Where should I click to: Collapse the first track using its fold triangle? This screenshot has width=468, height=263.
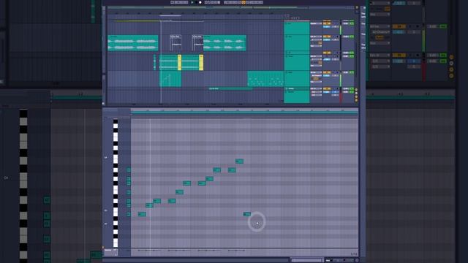tap(287, 23)
